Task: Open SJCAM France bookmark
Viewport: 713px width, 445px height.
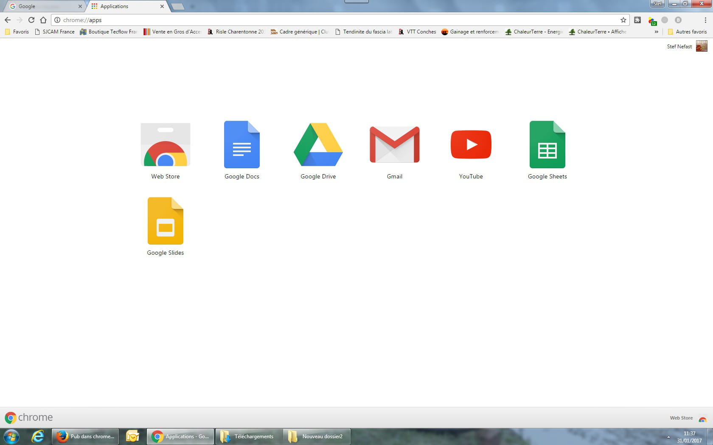Action: pos(54,32)
